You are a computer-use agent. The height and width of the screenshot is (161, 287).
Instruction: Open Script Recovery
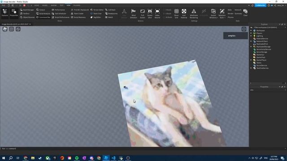[78, 17]
